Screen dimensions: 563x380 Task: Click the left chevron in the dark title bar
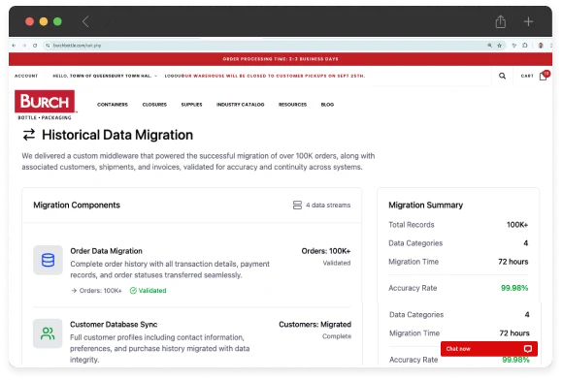[85, 21]
